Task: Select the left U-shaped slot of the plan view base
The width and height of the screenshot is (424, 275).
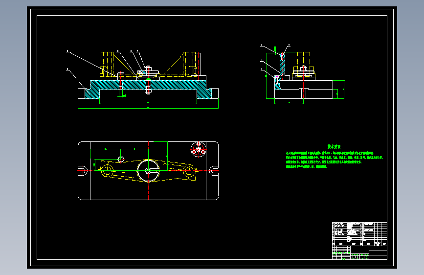Action: pyautogui.click(x=83, y=171)
